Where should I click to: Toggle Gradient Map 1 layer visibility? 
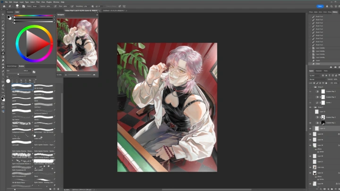tap(310, 123)
